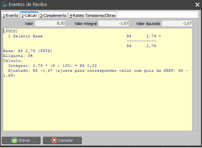Click the red X icon on Cancelar

point(54,140)
